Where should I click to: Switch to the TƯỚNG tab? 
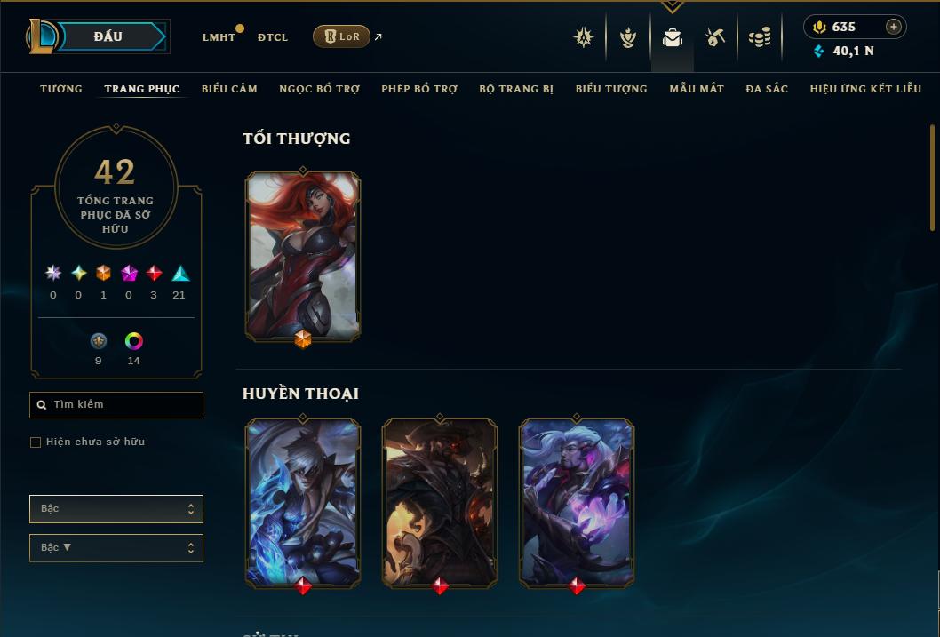pyautogui.click(x=61, y=89)
